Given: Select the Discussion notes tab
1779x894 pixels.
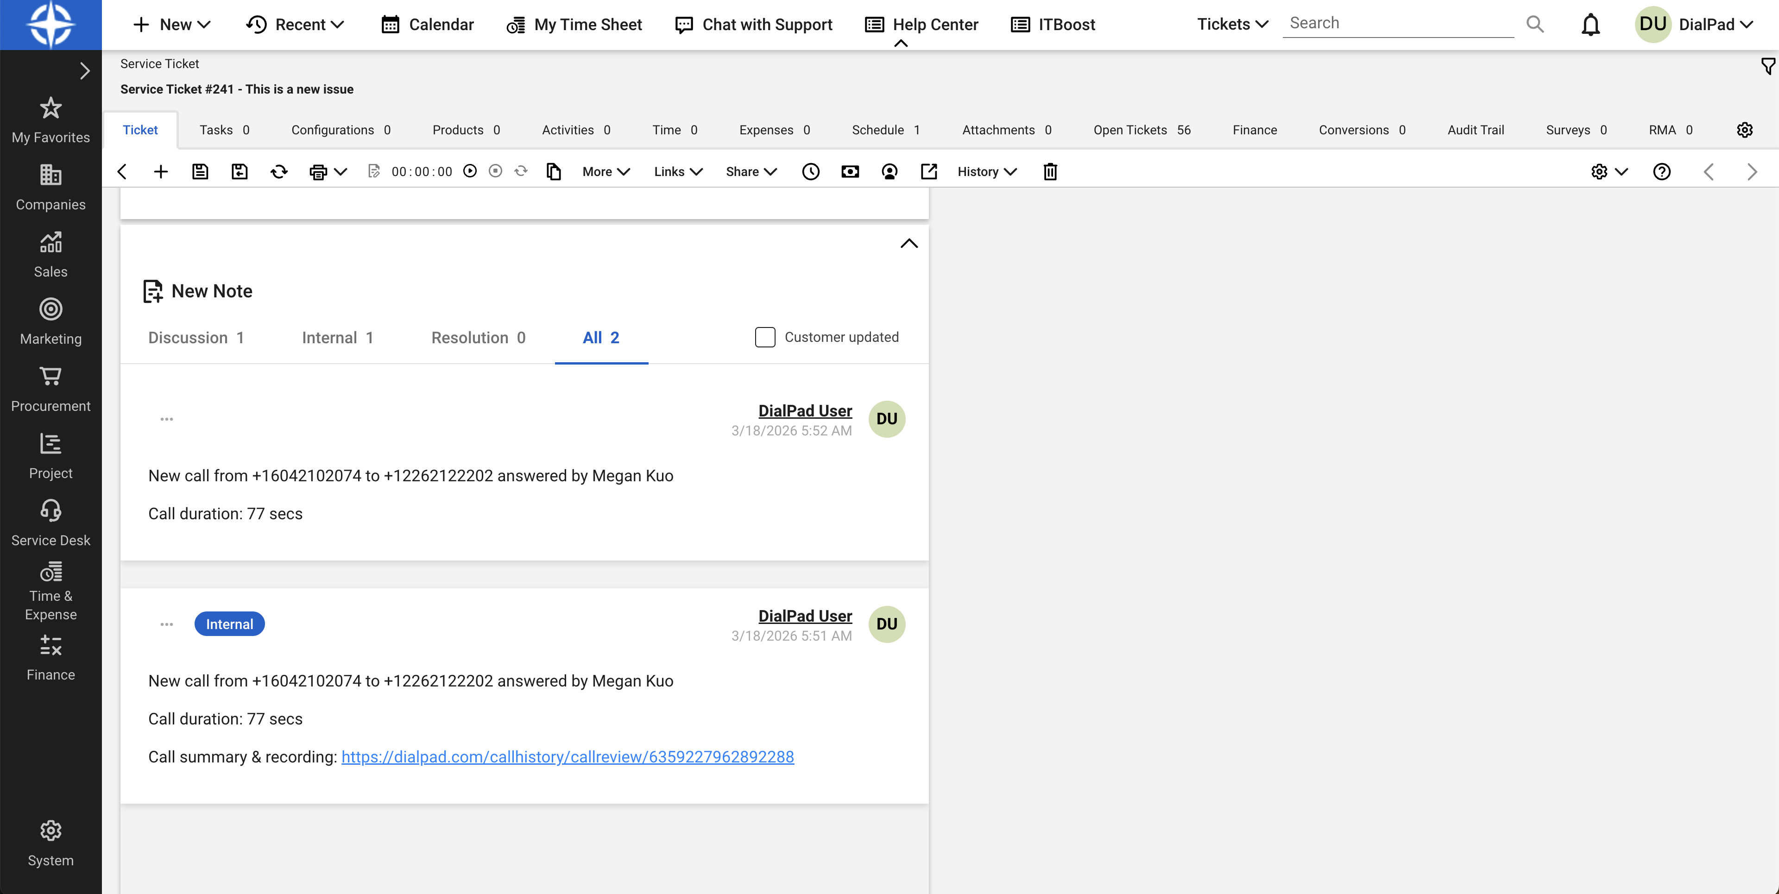Looking at the screenshot, I should [196, 338].
